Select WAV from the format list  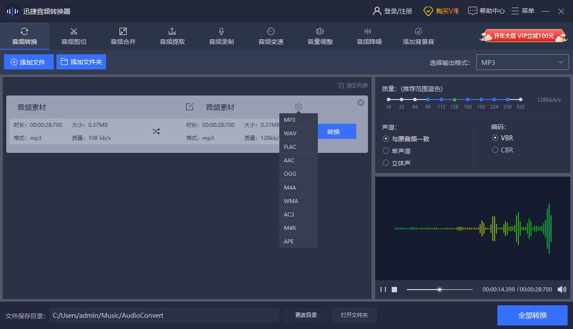298,133
